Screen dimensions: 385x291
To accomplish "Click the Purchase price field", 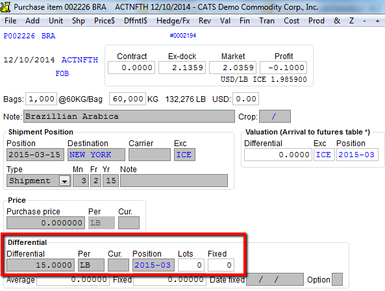I will (45, 223).
